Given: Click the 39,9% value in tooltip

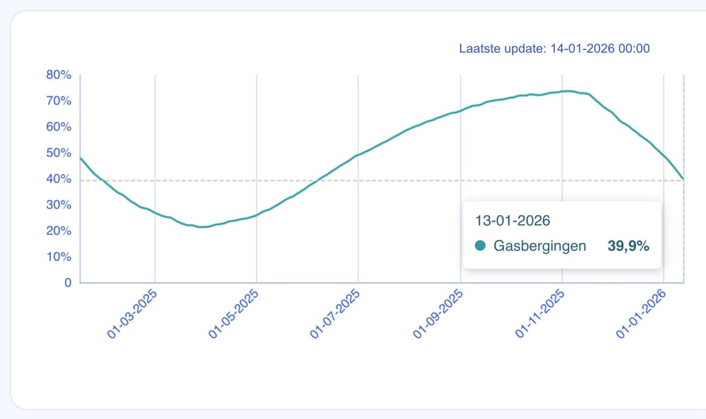Looking at the screenshot, I should click(x=628, y=246).
